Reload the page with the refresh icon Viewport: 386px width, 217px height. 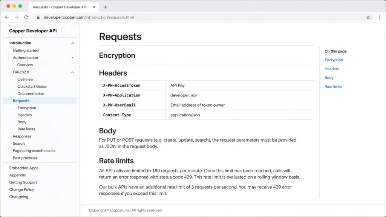26,17
